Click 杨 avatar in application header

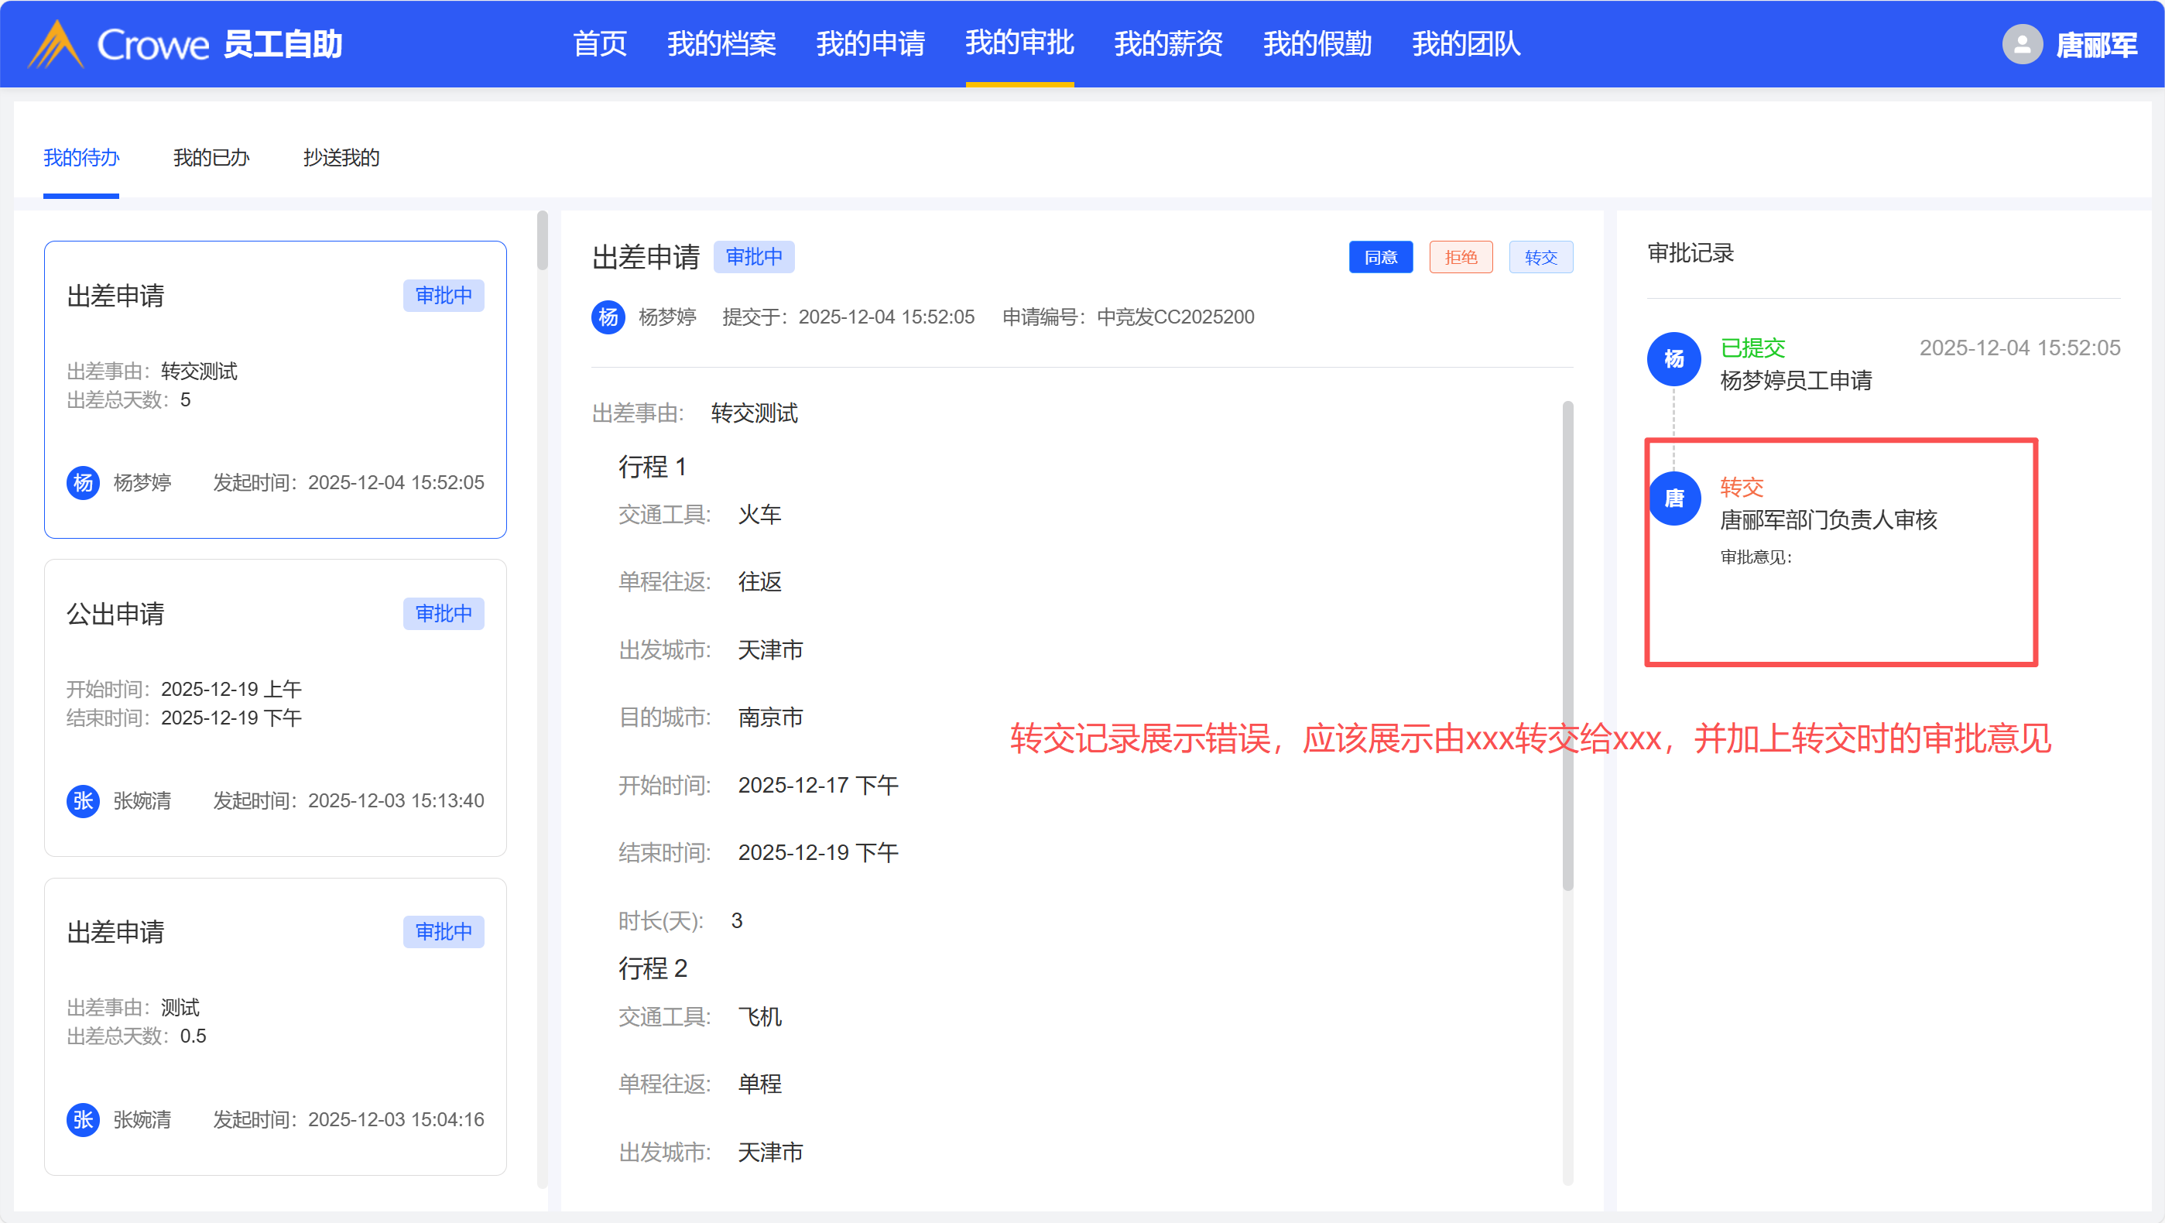pyautogui.click(x=608, y=317)
